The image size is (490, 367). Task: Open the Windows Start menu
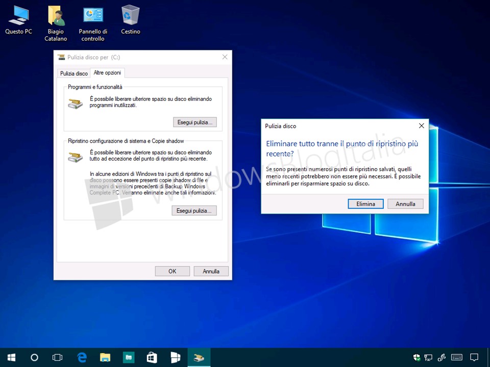[12, 357]
